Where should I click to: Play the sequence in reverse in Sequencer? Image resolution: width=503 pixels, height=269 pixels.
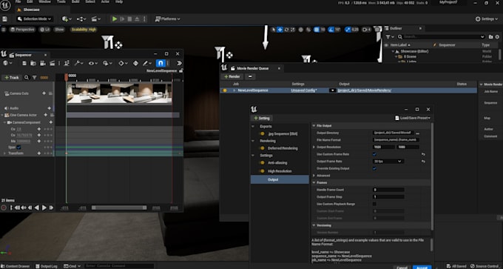(37, 208)
